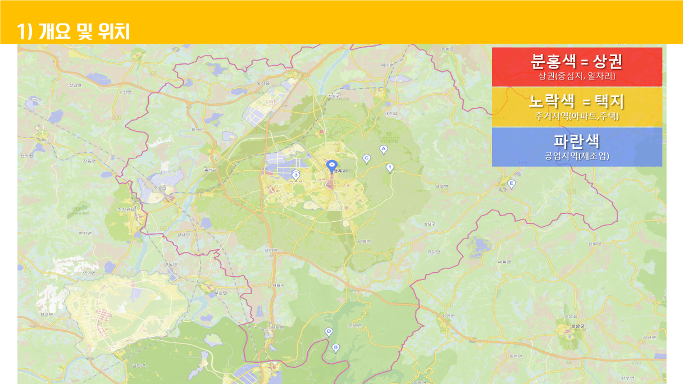Image resolution: width=683 pixels, height=384 pixels.
Task: Click the 청주시 city label on map
Action: point(340,170)
